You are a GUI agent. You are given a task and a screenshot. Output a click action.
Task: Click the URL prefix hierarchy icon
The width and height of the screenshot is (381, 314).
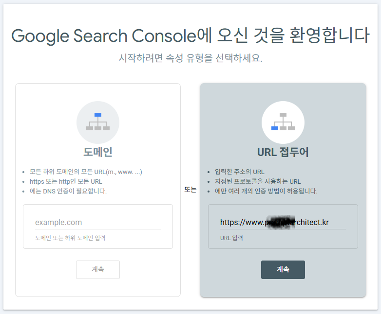coord(283,122)
